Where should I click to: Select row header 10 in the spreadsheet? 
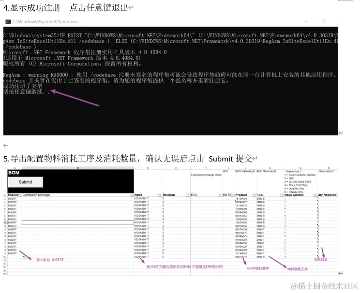pos(5,222)
